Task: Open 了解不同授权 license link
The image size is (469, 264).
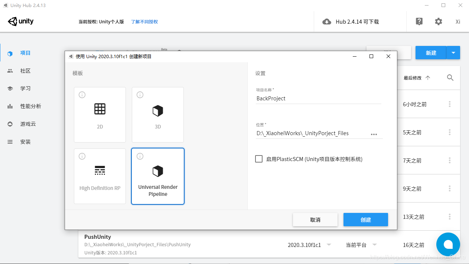Action: coord(144,22)
